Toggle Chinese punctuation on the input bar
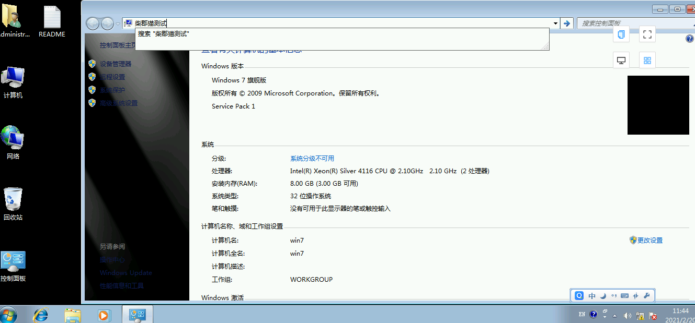The height and width of the screenshot is (323, 695). pyautogui.click(x=614, y=295)
